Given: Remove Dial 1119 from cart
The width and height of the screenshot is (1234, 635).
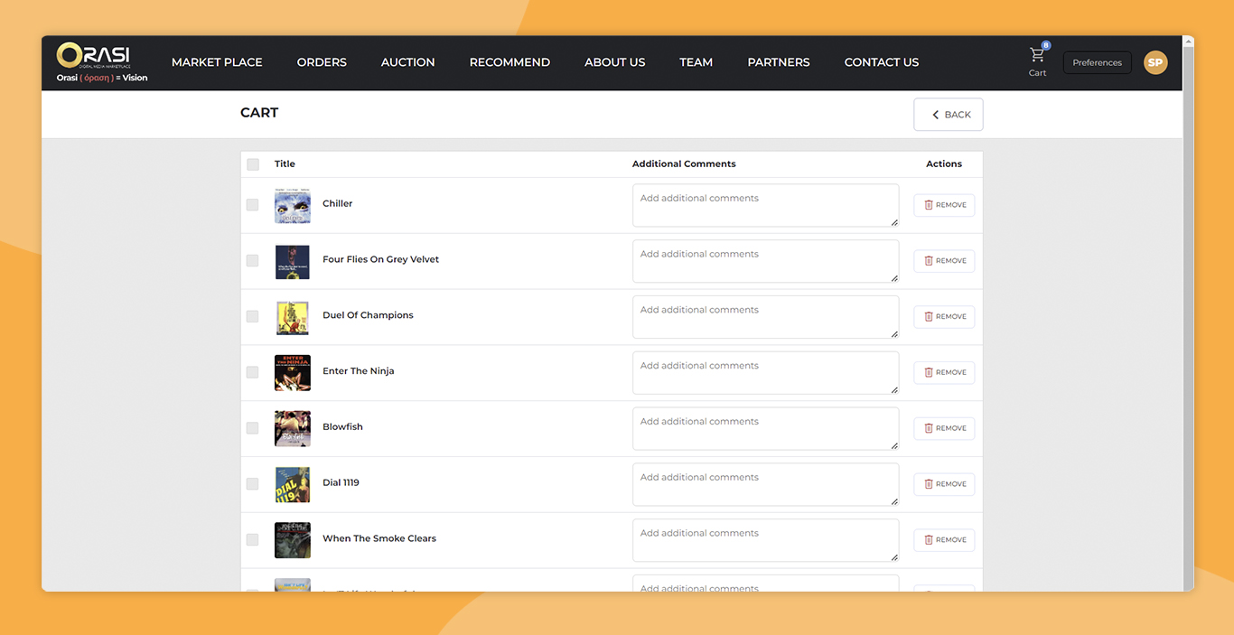Looking at the screenshot, I should pos(944,484).
